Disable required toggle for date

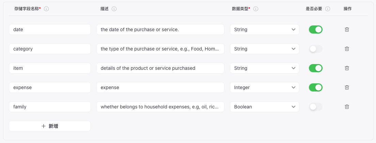coord(316,29)
